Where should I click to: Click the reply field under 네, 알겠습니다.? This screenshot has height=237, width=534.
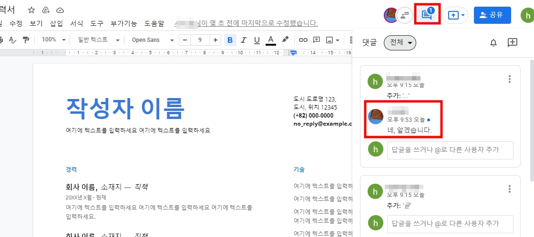(x=450, y=150)
